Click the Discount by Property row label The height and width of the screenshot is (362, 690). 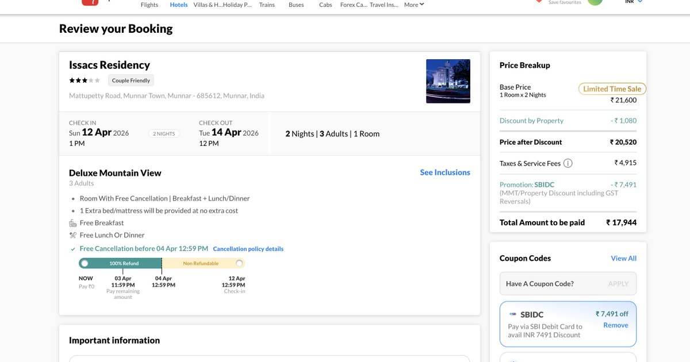[x=531, y=121]
